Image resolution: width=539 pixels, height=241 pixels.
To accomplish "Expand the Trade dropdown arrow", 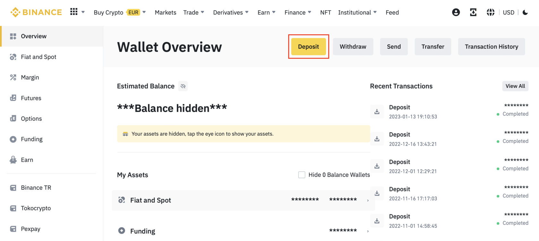I will pos(202,12).
